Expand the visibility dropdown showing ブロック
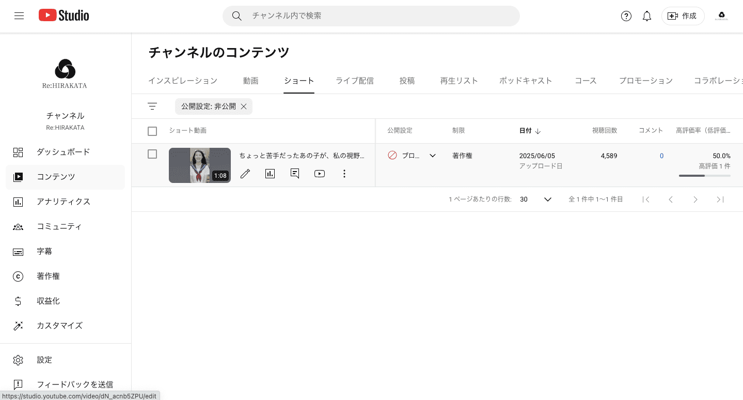This screenshot has height=400, width=743. (432, 155)
